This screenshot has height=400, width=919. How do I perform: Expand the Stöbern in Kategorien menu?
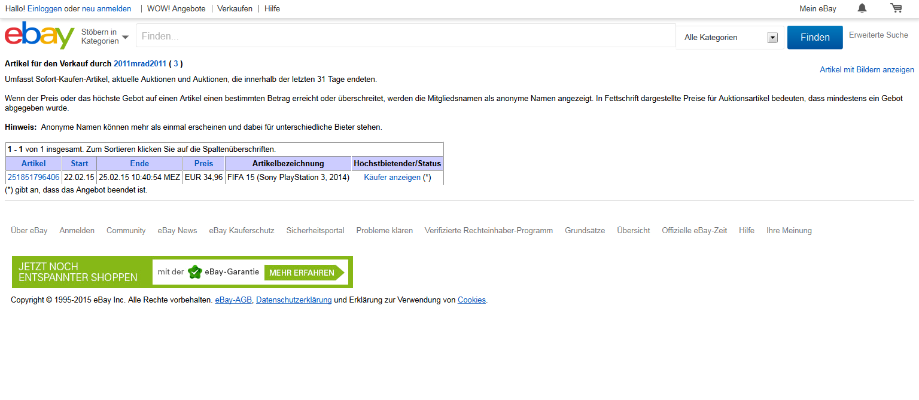pyautogui.click(x=105, y=36)
